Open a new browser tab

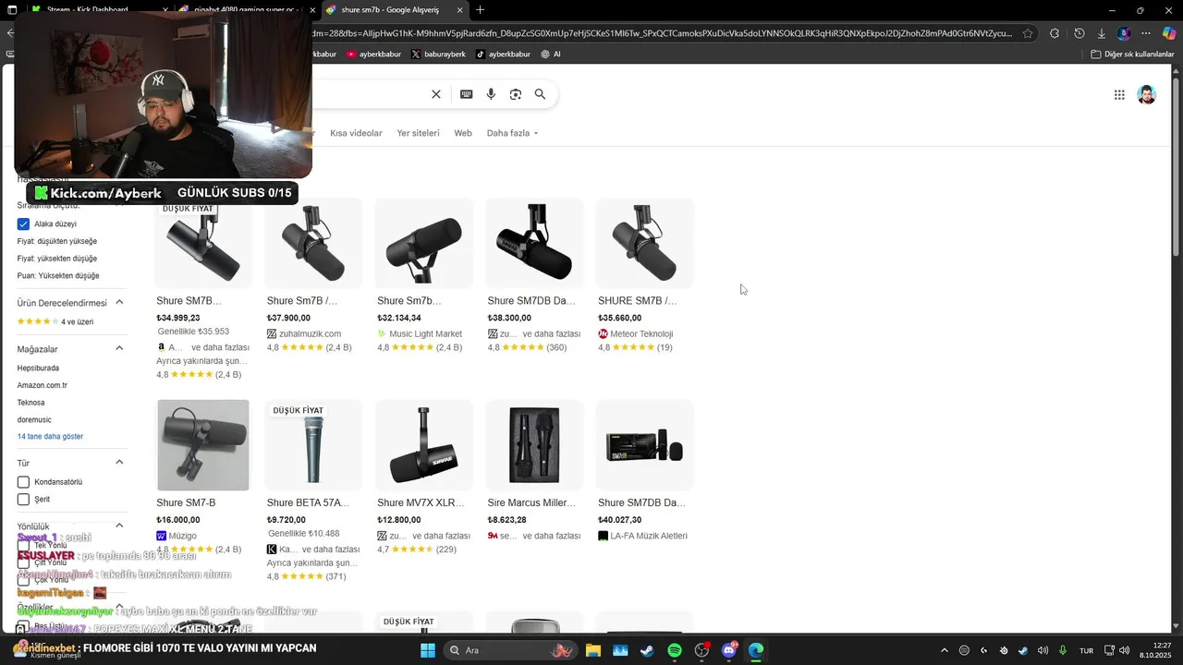tap(480, 10)
